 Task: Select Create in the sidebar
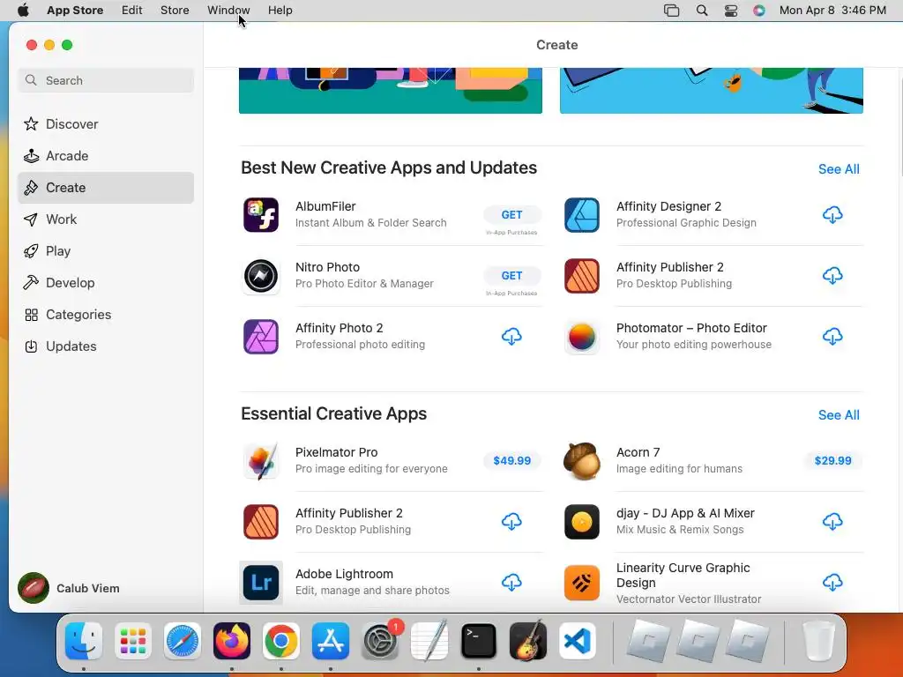point(106,188)
